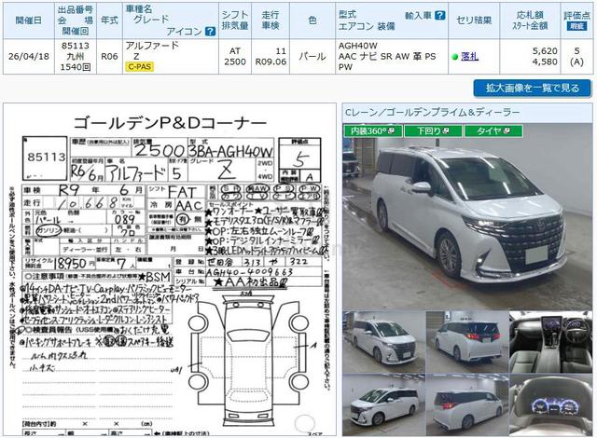The image size is (597, 438).
Task: Click the help icon beside 輸入車 header
Action: click(x=439, y=15)
